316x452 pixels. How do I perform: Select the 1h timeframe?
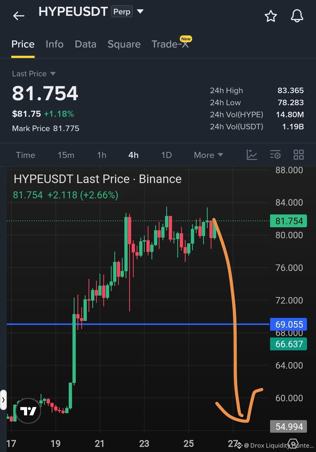102,155
